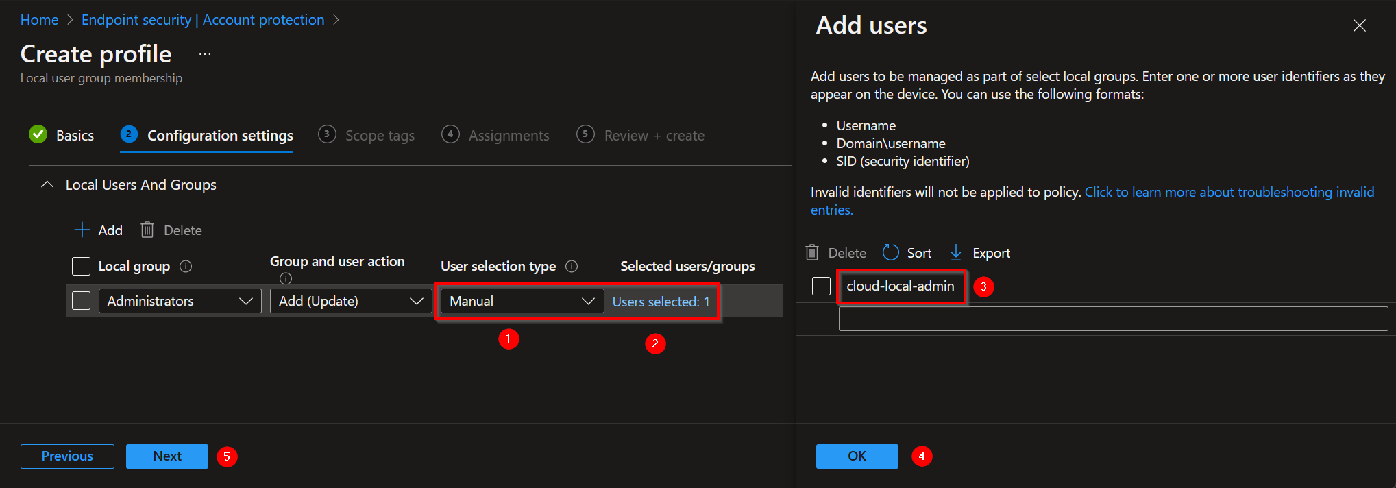
Task: Open the User selection type info icon
Action: [x=572, y=266]
